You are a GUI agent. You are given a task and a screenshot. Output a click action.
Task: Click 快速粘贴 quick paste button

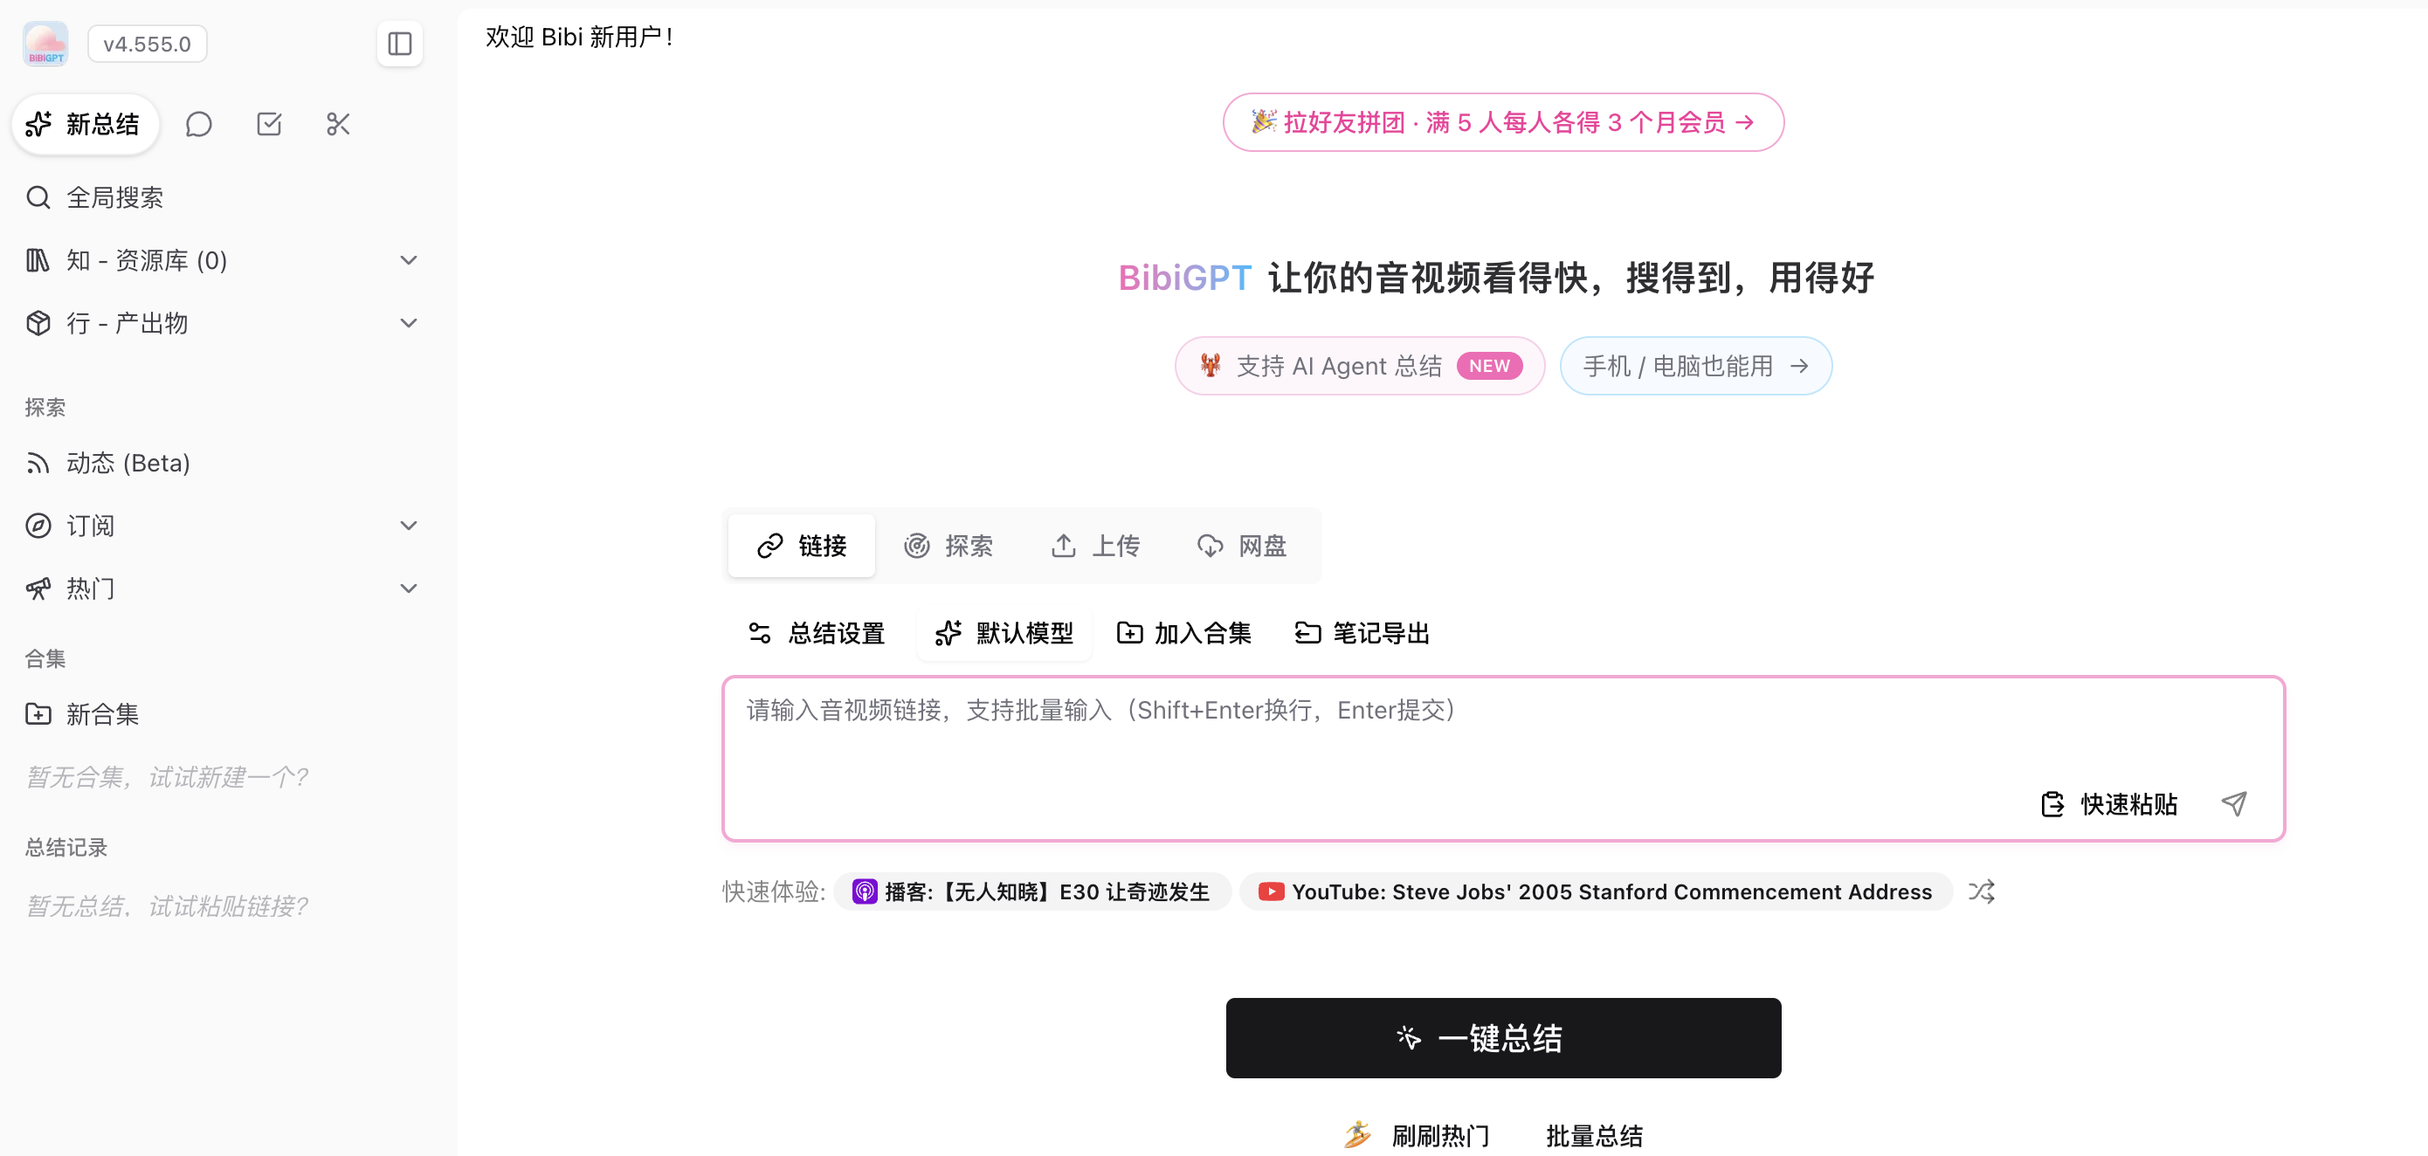[x=2109, y=803]
